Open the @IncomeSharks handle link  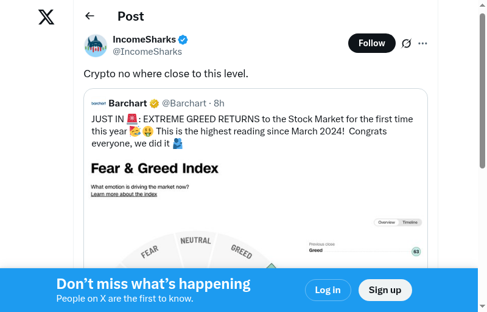point(147,52)
